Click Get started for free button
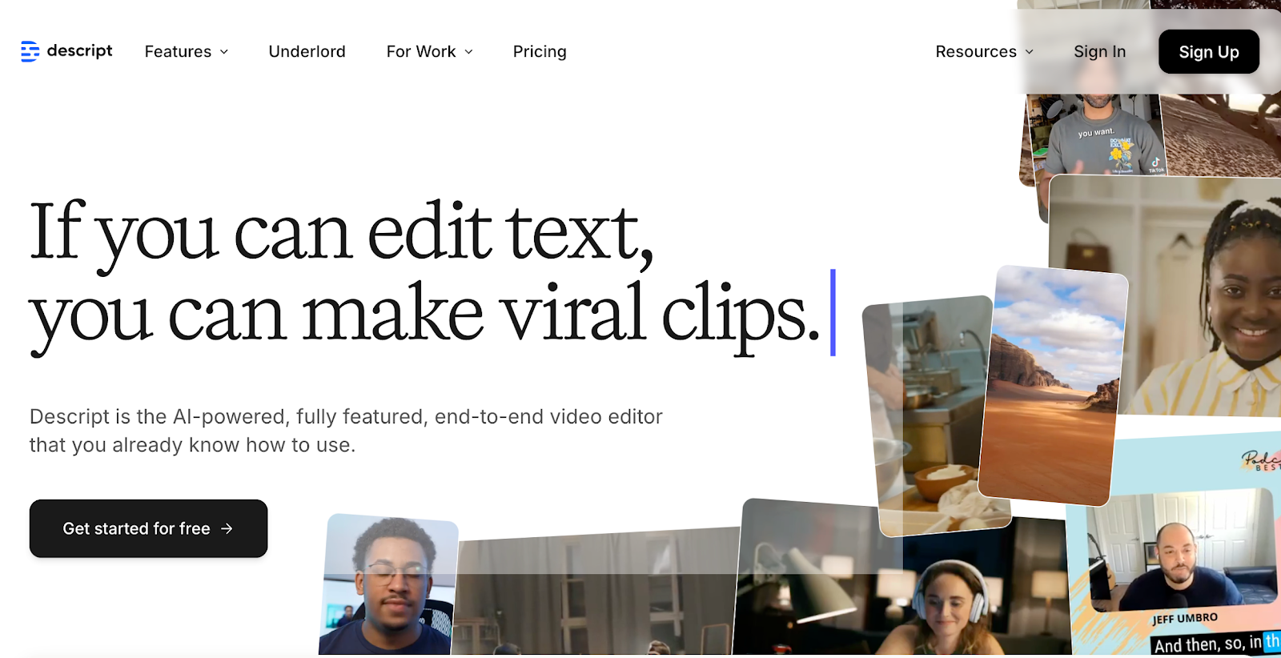Screen dimensions: 1281x658 click(x=148, y=528)
